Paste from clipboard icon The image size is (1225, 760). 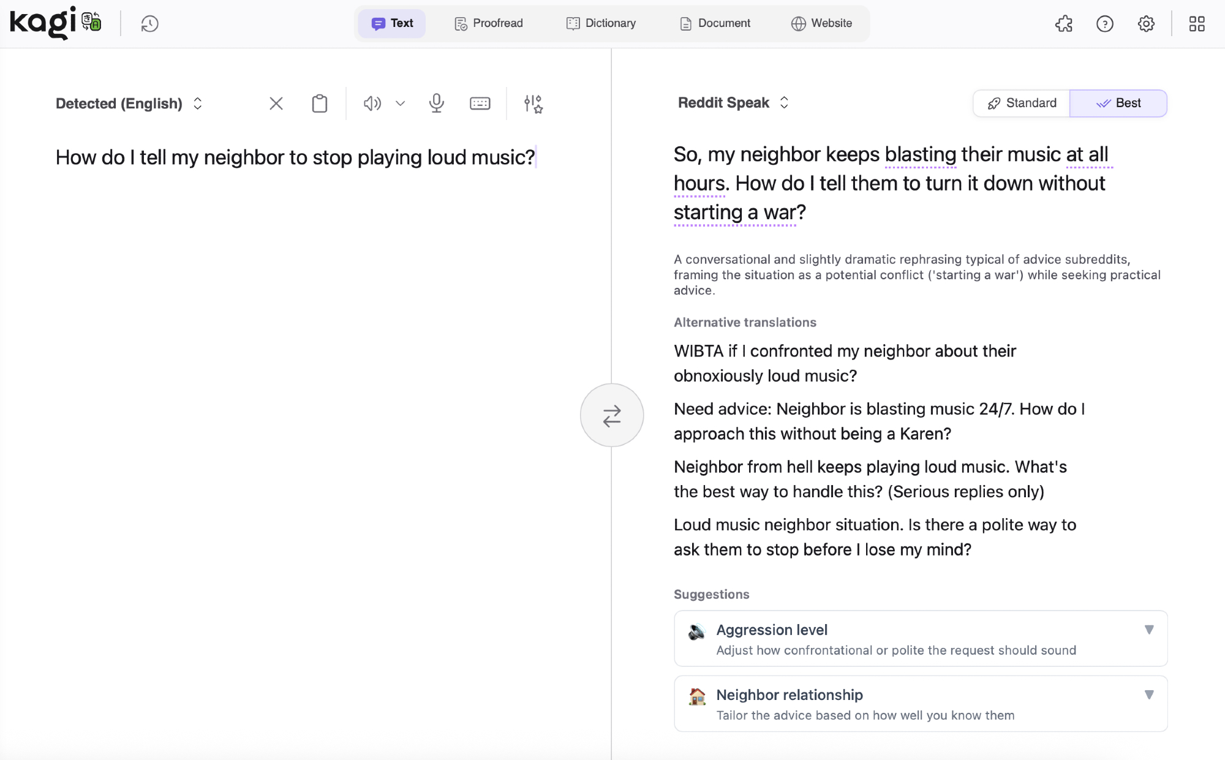[319, 103]
